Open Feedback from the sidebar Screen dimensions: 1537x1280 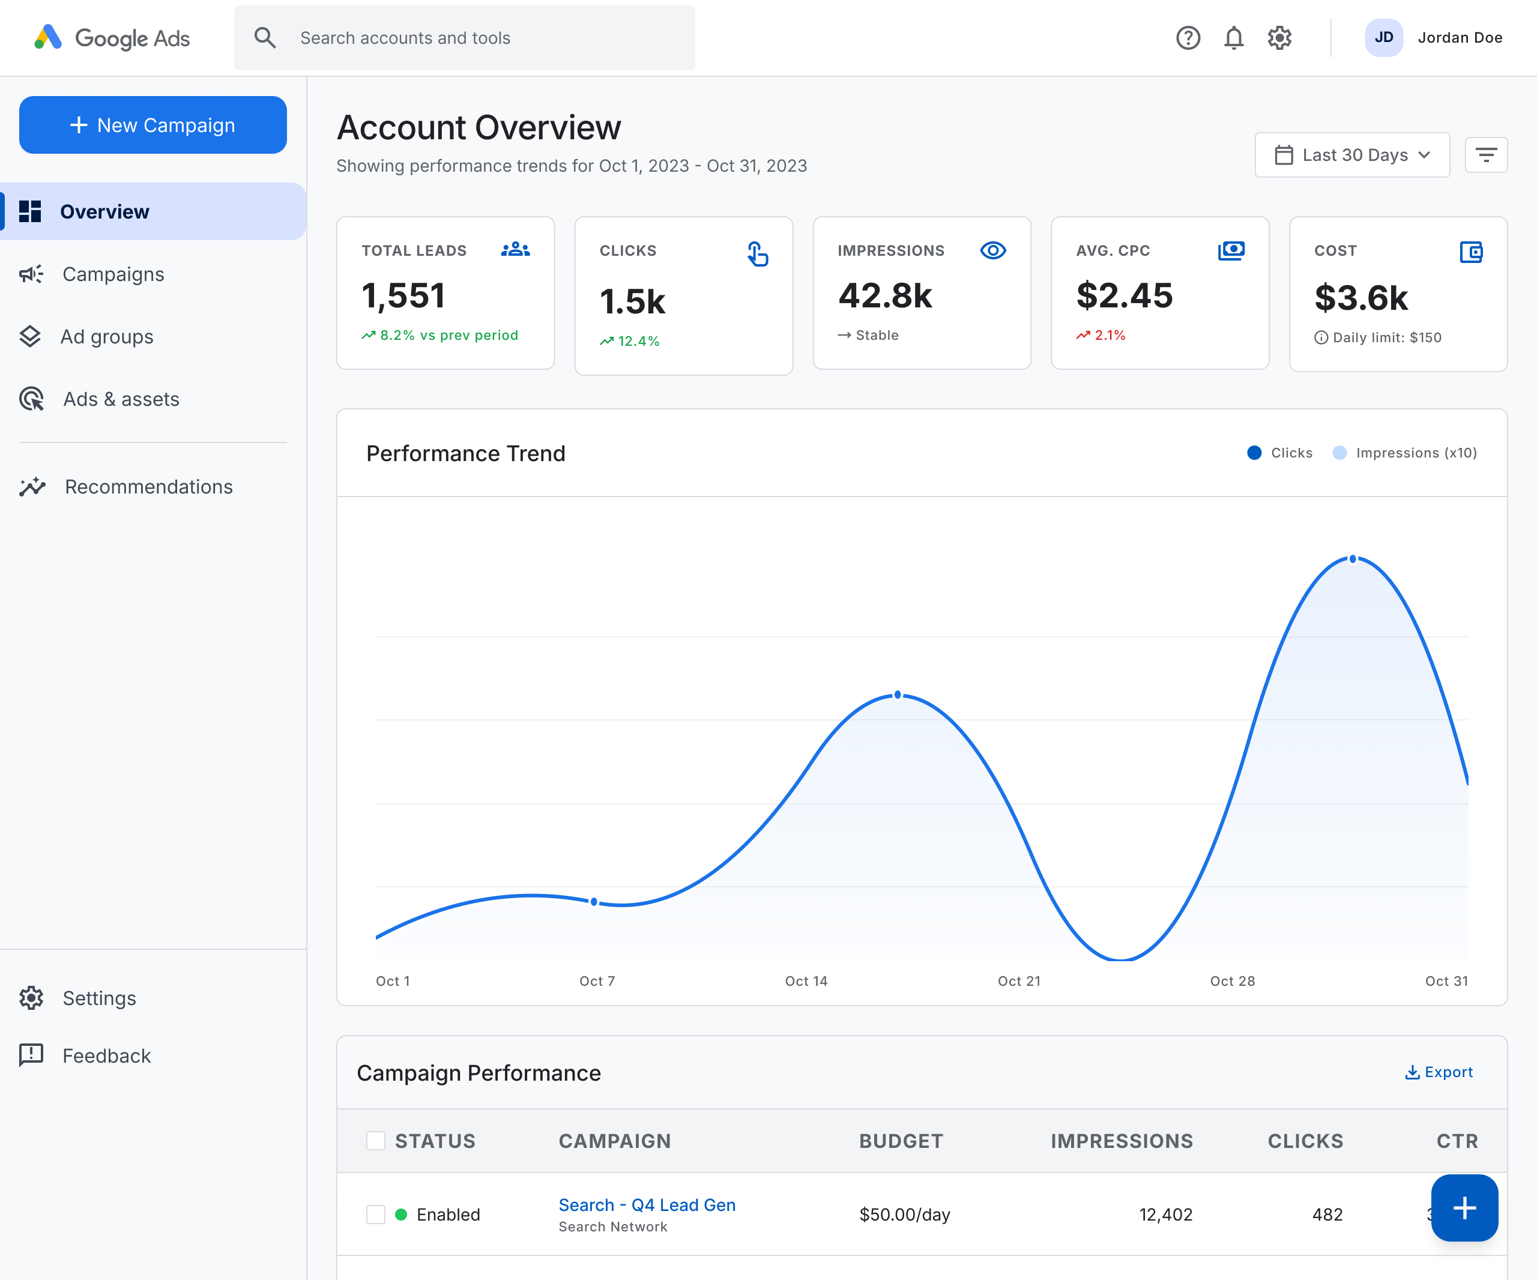point(153,1055)
